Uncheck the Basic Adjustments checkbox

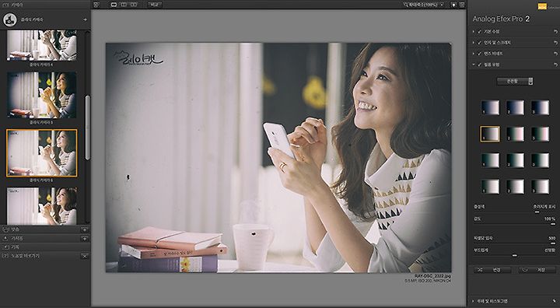479,31
